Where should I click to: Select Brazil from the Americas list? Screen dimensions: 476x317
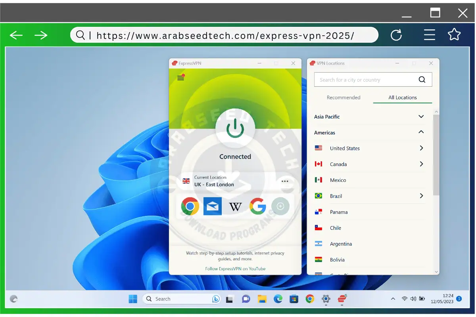pyautogui.click(x=336, y=196)
